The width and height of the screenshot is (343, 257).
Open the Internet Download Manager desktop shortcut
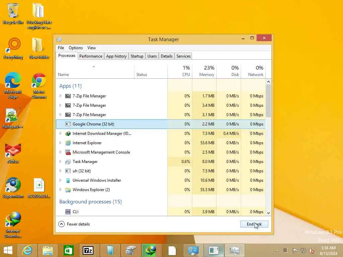(13, 225)
